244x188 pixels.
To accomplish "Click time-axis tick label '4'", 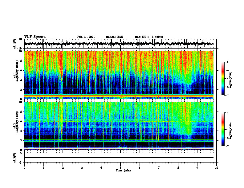I will click(101, 168).
